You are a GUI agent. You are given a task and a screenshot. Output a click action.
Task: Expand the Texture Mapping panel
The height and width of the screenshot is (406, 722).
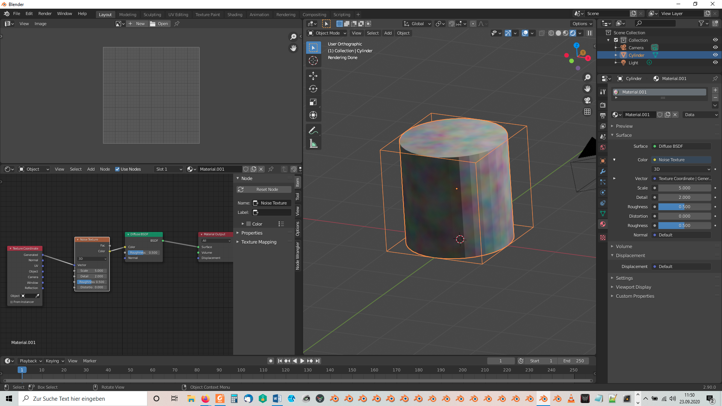point(259,242)
